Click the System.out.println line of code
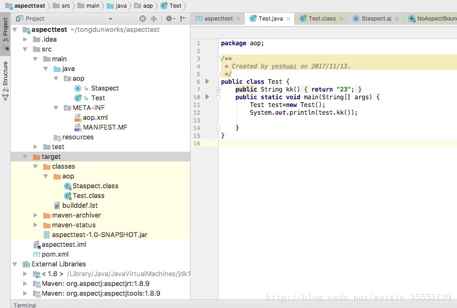 tap(303, 113)
